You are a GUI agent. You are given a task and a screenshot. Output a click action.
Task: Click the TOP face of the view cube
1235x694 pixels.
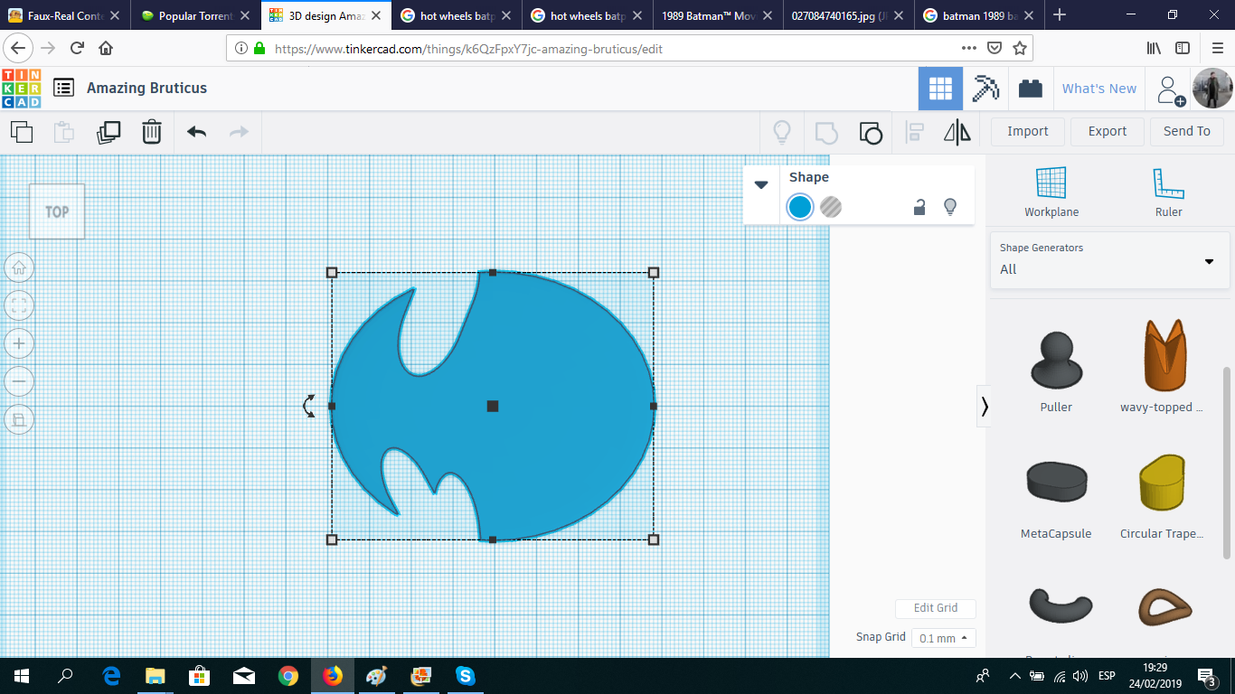point(57,211)
